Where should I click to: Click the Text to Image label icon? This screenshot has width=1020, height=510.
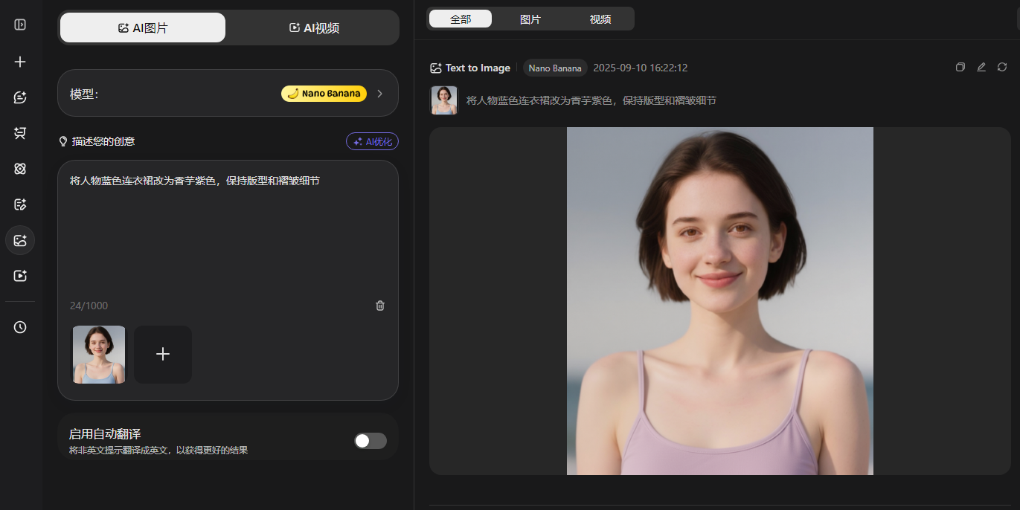(x=436, y=68)
